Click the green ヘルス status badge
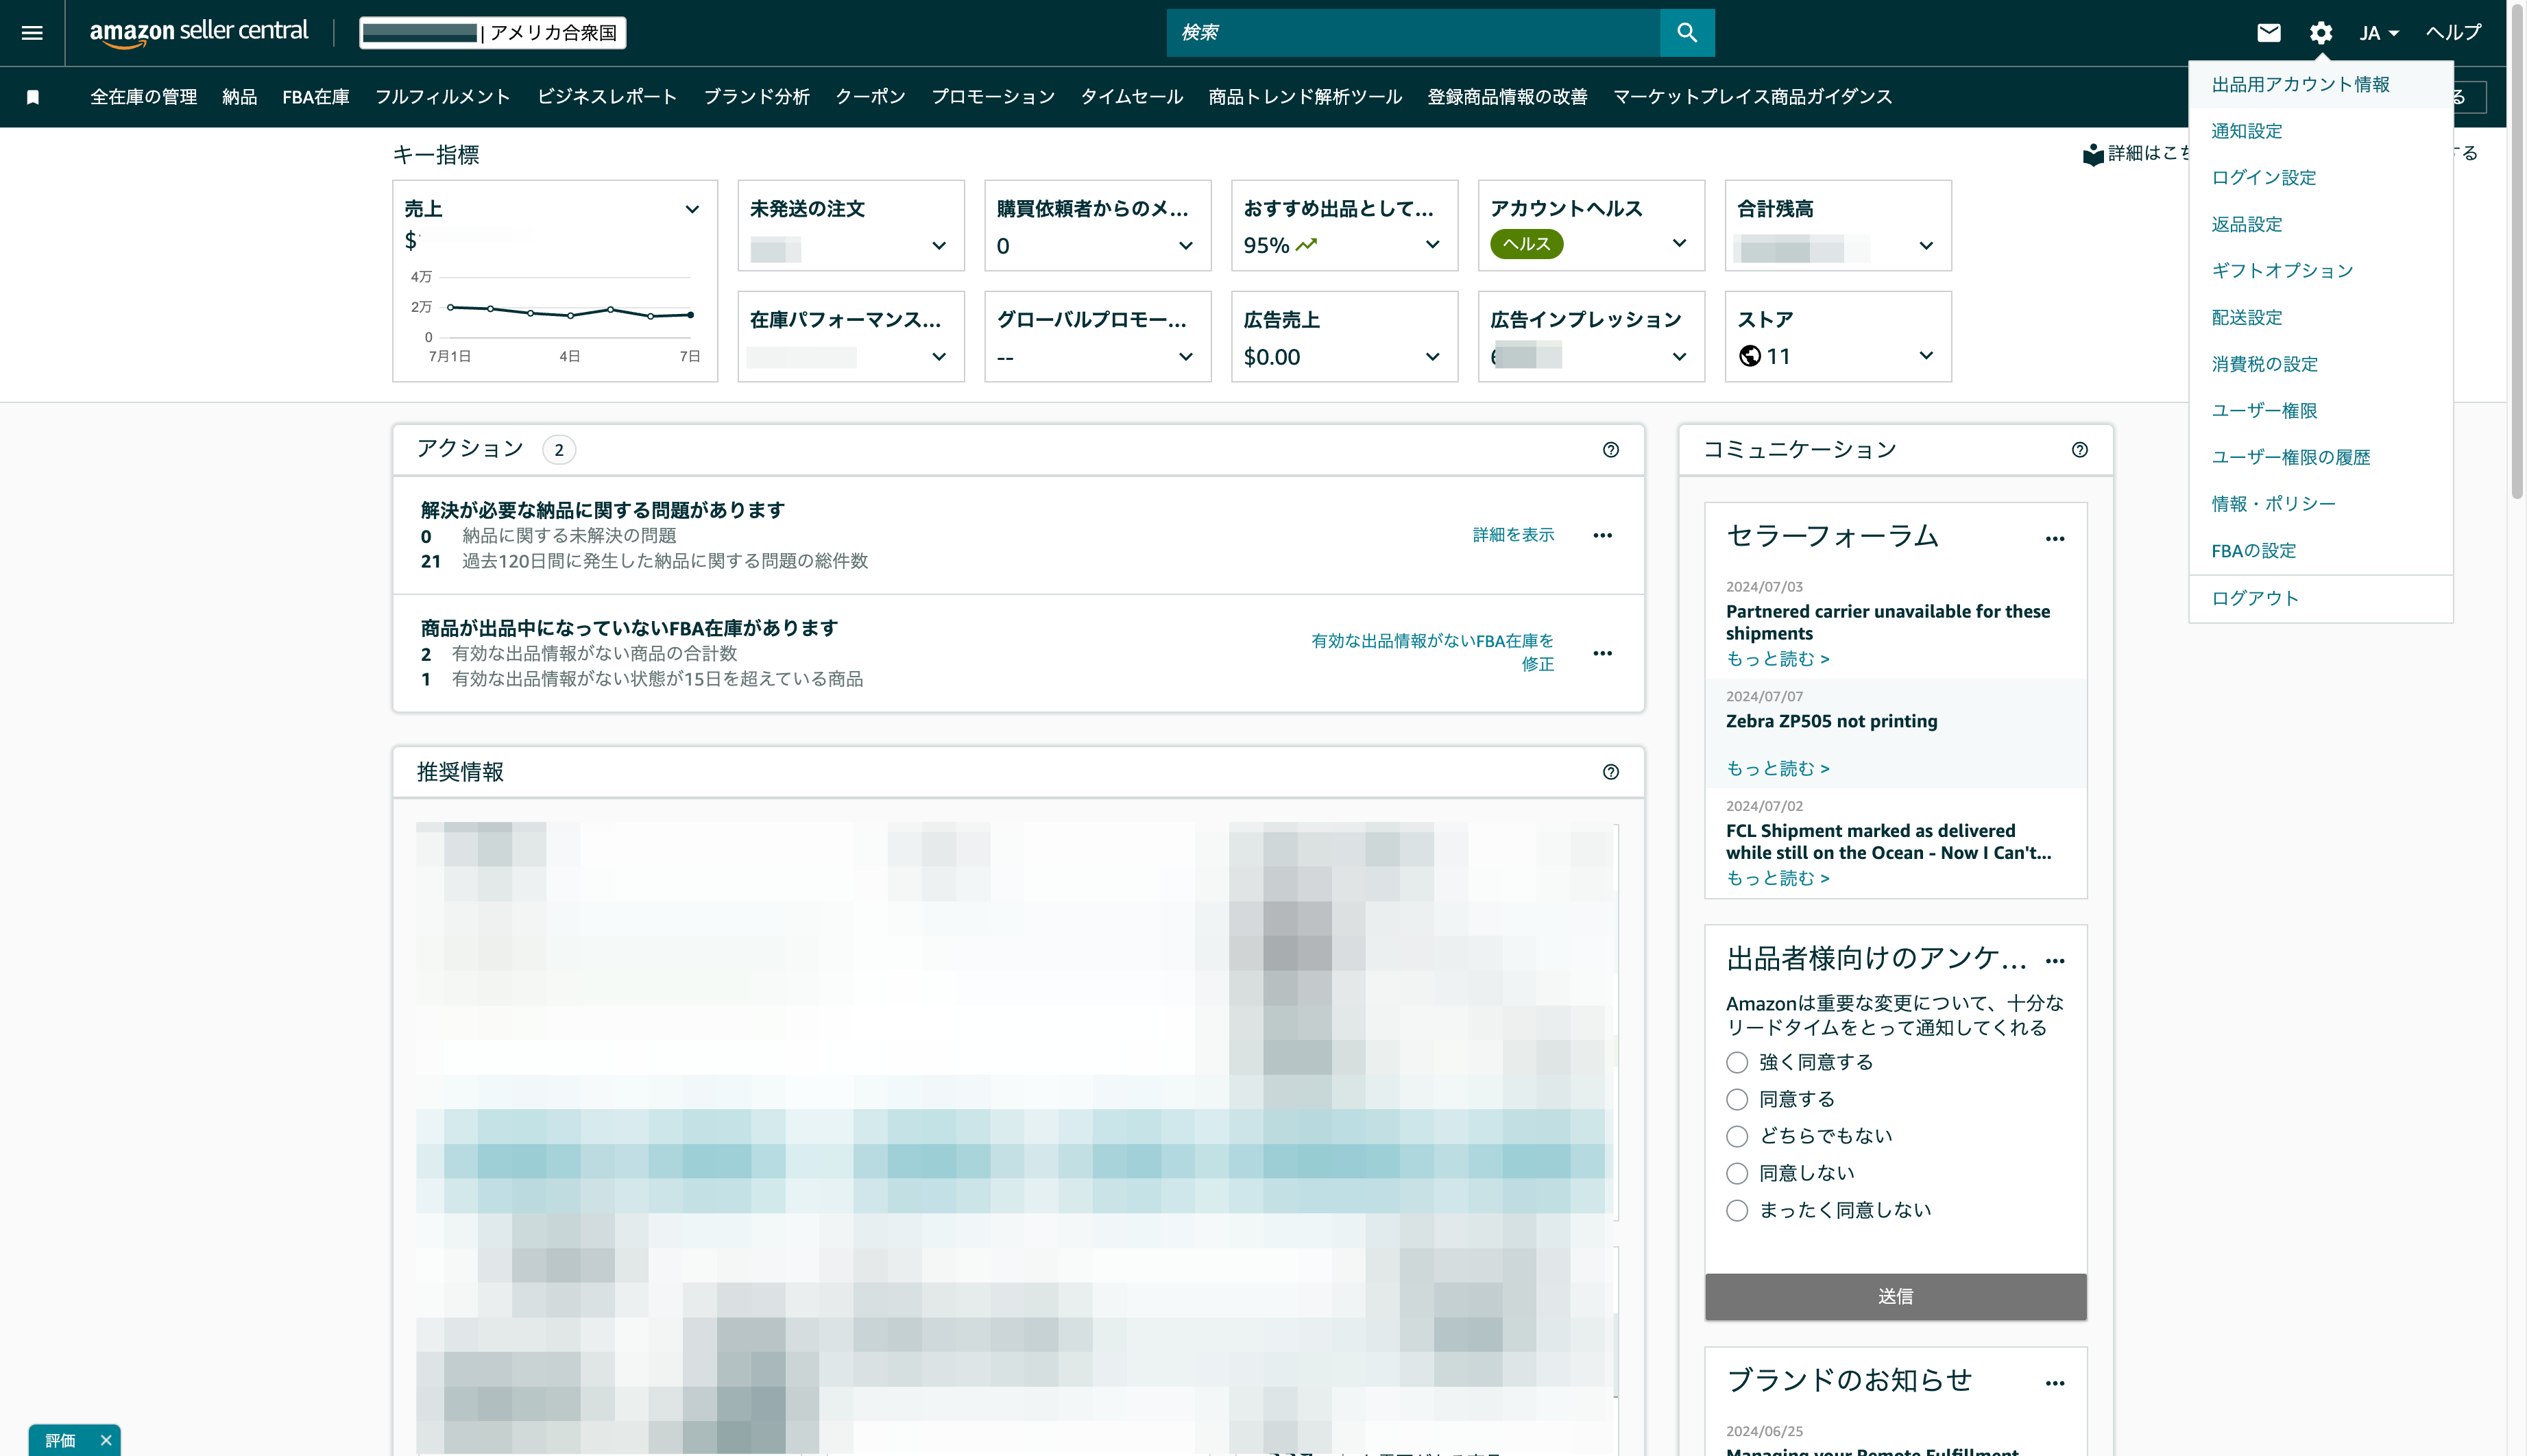The width and height of the screenshot is (2527, 1456). coord(1526,244)
